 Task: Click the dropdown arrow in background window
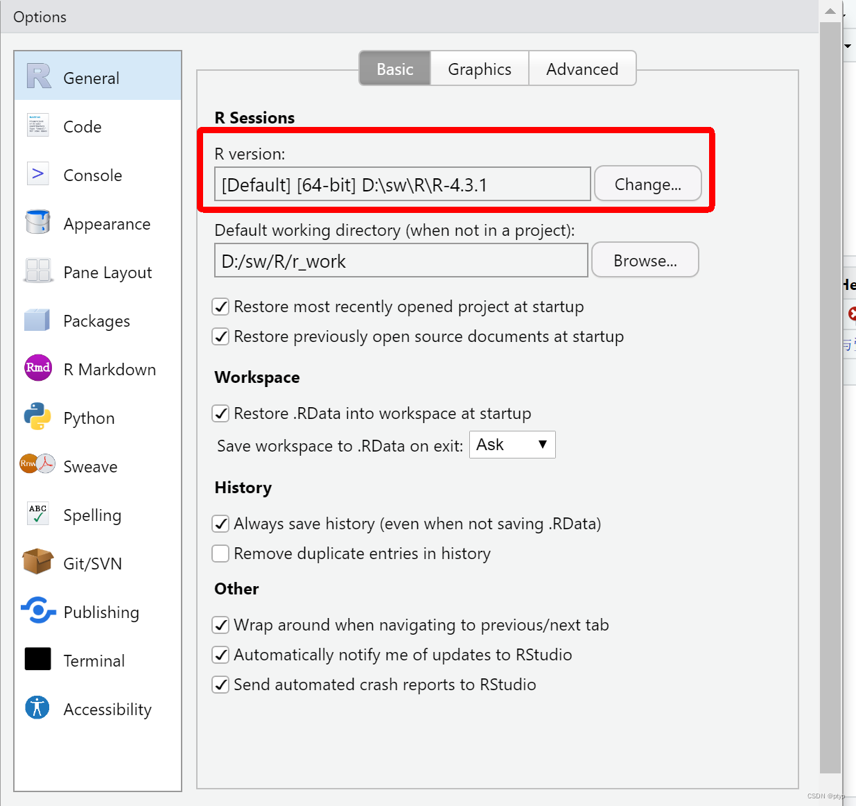(x=848, y=46)
